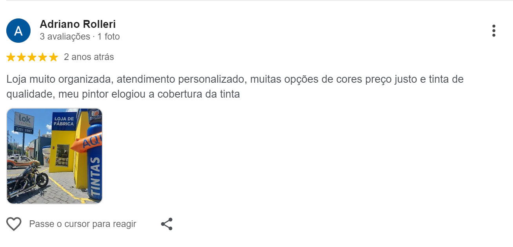The height and width of the screenshot is (247, 513).
Task: Click the '3 avaliações · 1 foto' link
Action: pos(79,36)
